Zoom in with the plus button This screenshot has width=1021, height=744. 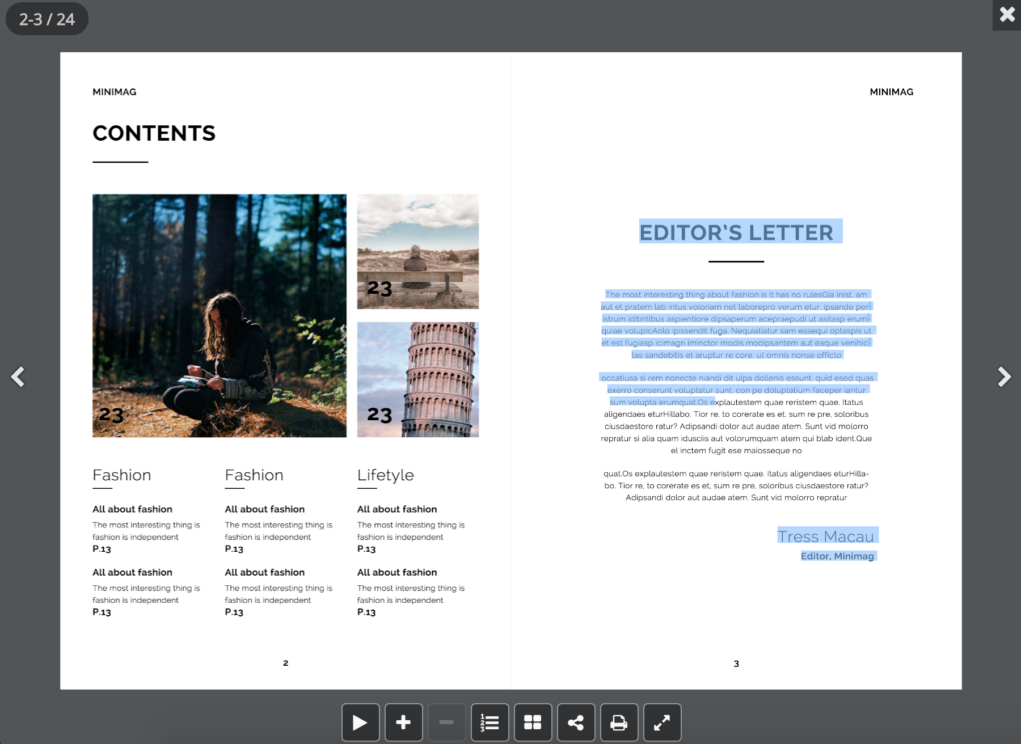tap(403, 722)
